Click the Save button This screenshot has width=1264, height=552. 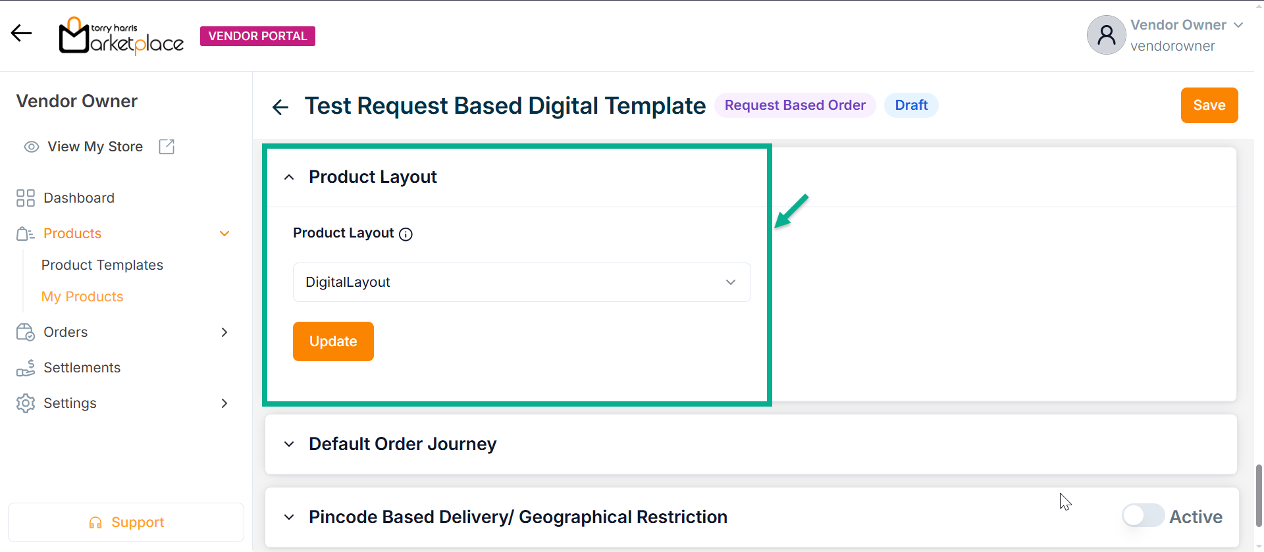coord(1209,105)
